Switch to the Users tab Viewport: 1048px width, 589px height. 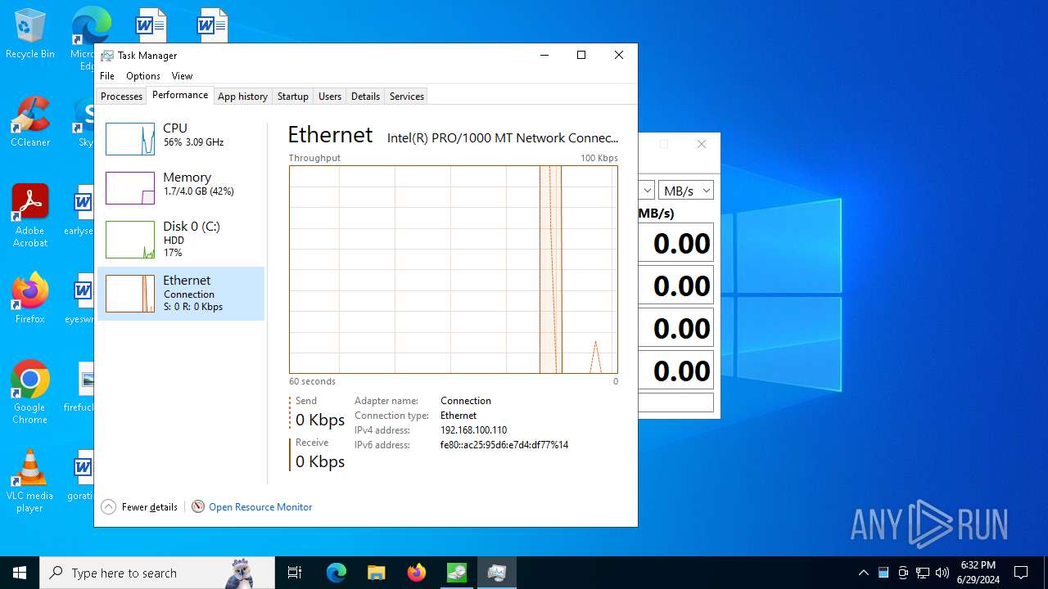coord(330,96)
